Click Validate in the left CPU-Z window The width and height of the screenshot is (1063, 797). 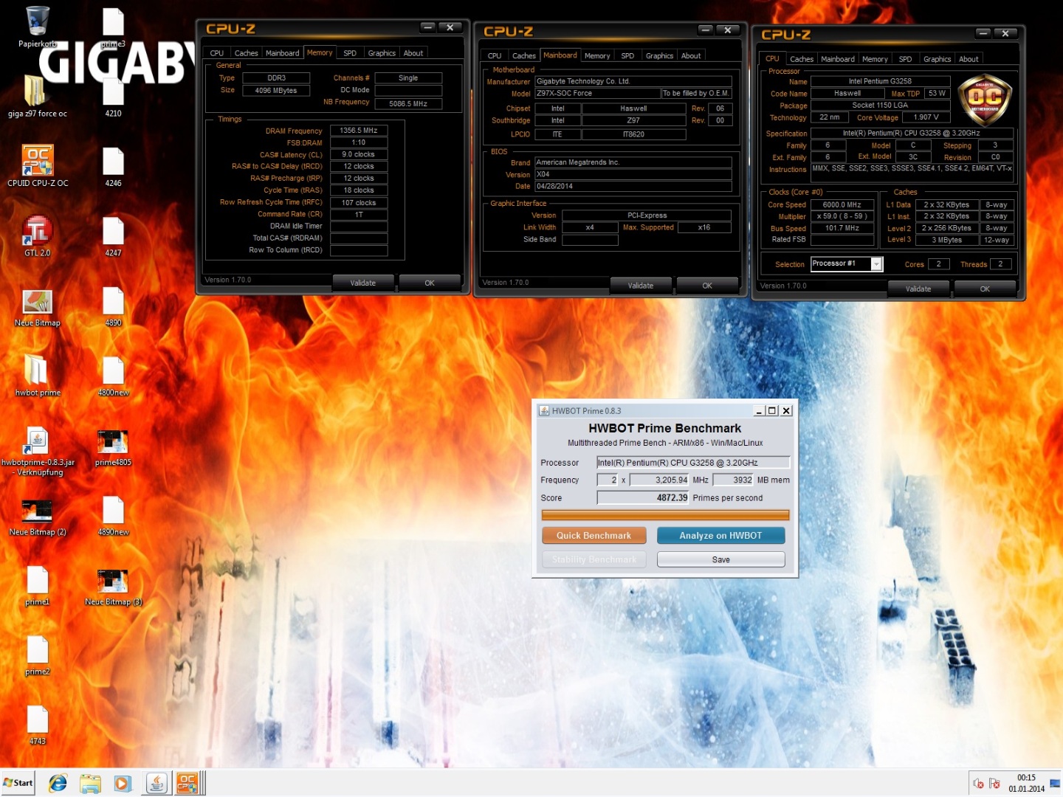[x=363, y=283]
